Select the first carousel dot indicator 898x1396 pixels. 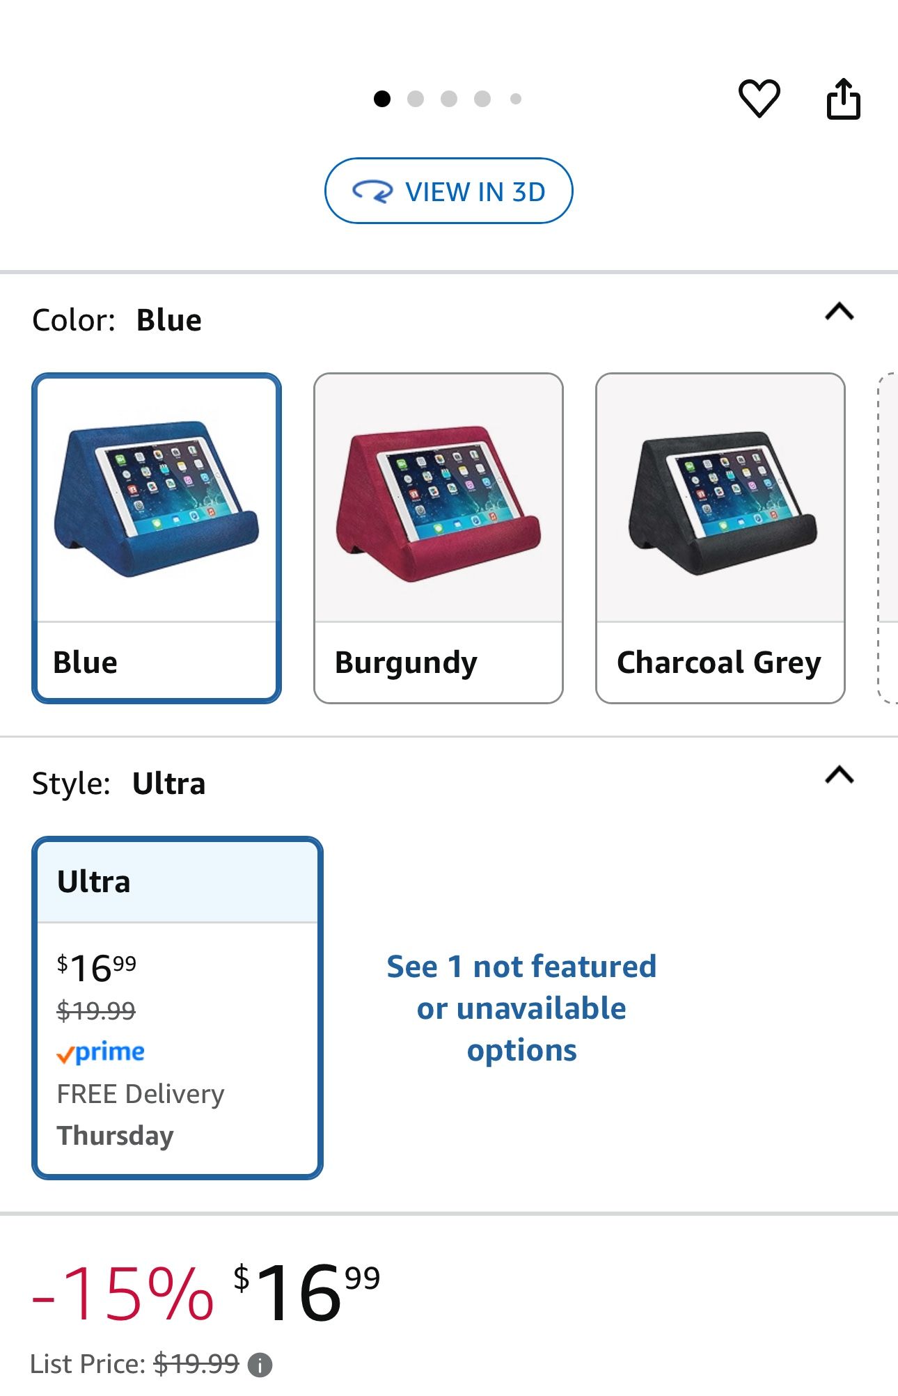(x=381, y=99)
